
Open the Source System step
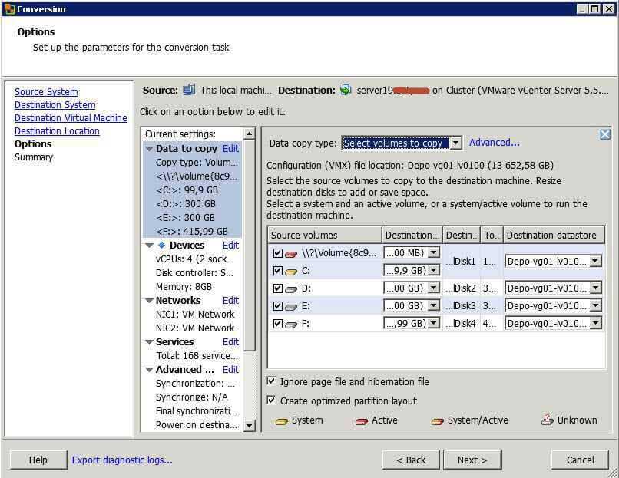[46, 92]
